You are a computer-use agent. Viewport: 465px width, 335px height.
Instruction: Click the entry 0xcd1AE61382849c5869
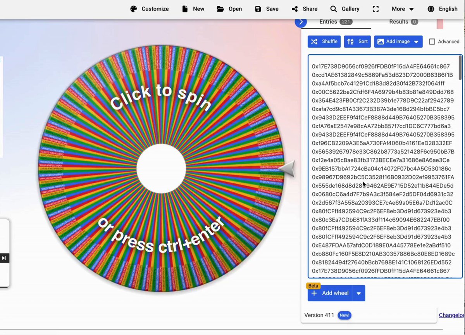click(x=382, y=75)
